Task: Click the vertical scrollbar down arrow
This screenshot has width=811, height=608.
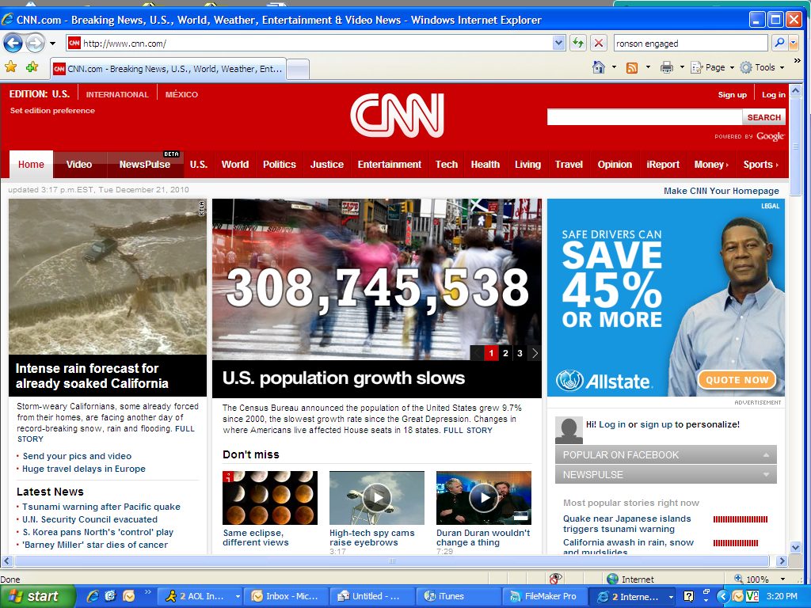Action: (795, 547)
